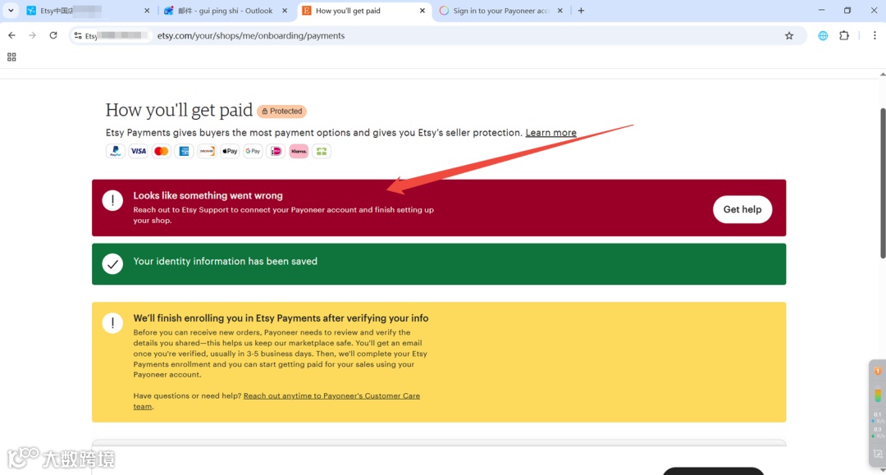Close the Outlook mail tab
The height and width of the screenshot is (475, 886).
click(285, 11)
